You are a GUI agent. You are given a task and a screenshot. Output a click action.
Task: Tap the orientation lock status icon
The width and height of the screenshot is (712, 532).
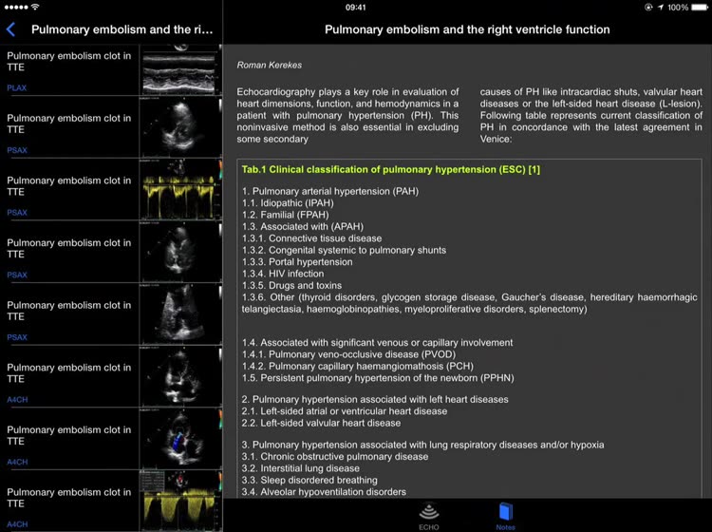[648, 8]
